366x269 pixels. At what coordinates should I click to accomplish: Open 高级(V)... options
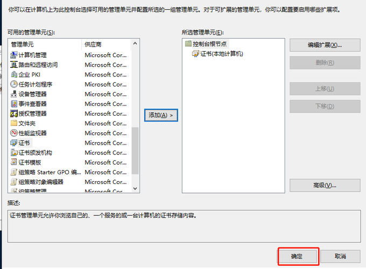pyautogui.click(x=325, y=186)
